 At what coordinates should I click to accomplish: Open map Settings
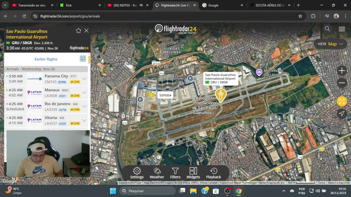click(137, 173)
